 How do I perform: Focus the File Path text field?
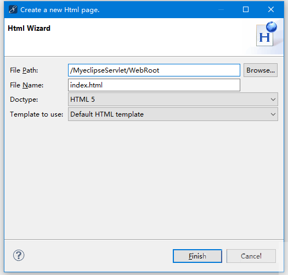click(154, 70)
